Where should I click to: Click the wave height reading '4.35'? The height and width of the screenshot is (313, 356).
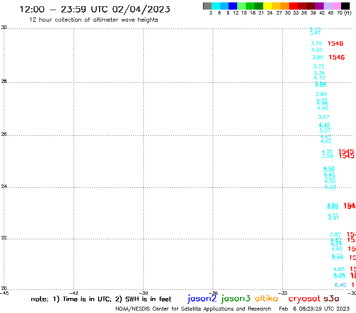point(327,152)
